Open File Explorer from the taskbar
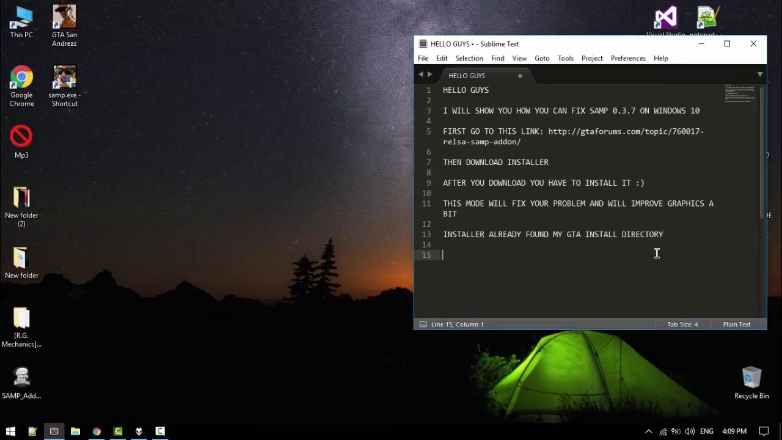The width and height of the screenshot is (782, 440). coord(75,431)
